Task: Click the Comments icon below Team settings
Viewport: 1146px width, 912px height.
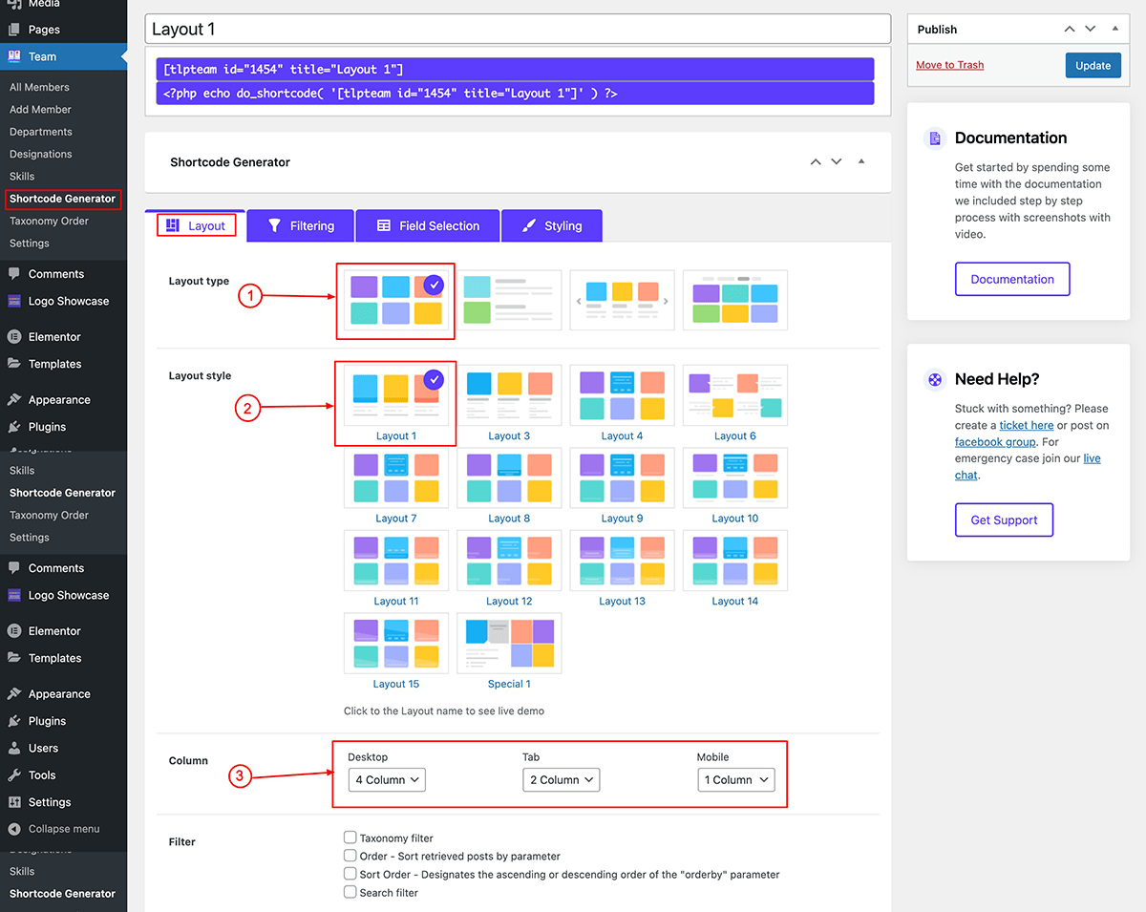Action: [x=14, y=274]
